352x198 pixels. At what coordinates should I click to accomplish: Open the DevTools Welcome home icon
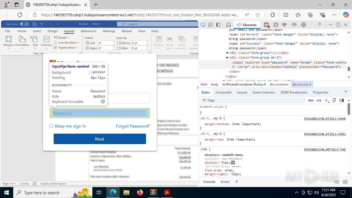click(228, 25)
